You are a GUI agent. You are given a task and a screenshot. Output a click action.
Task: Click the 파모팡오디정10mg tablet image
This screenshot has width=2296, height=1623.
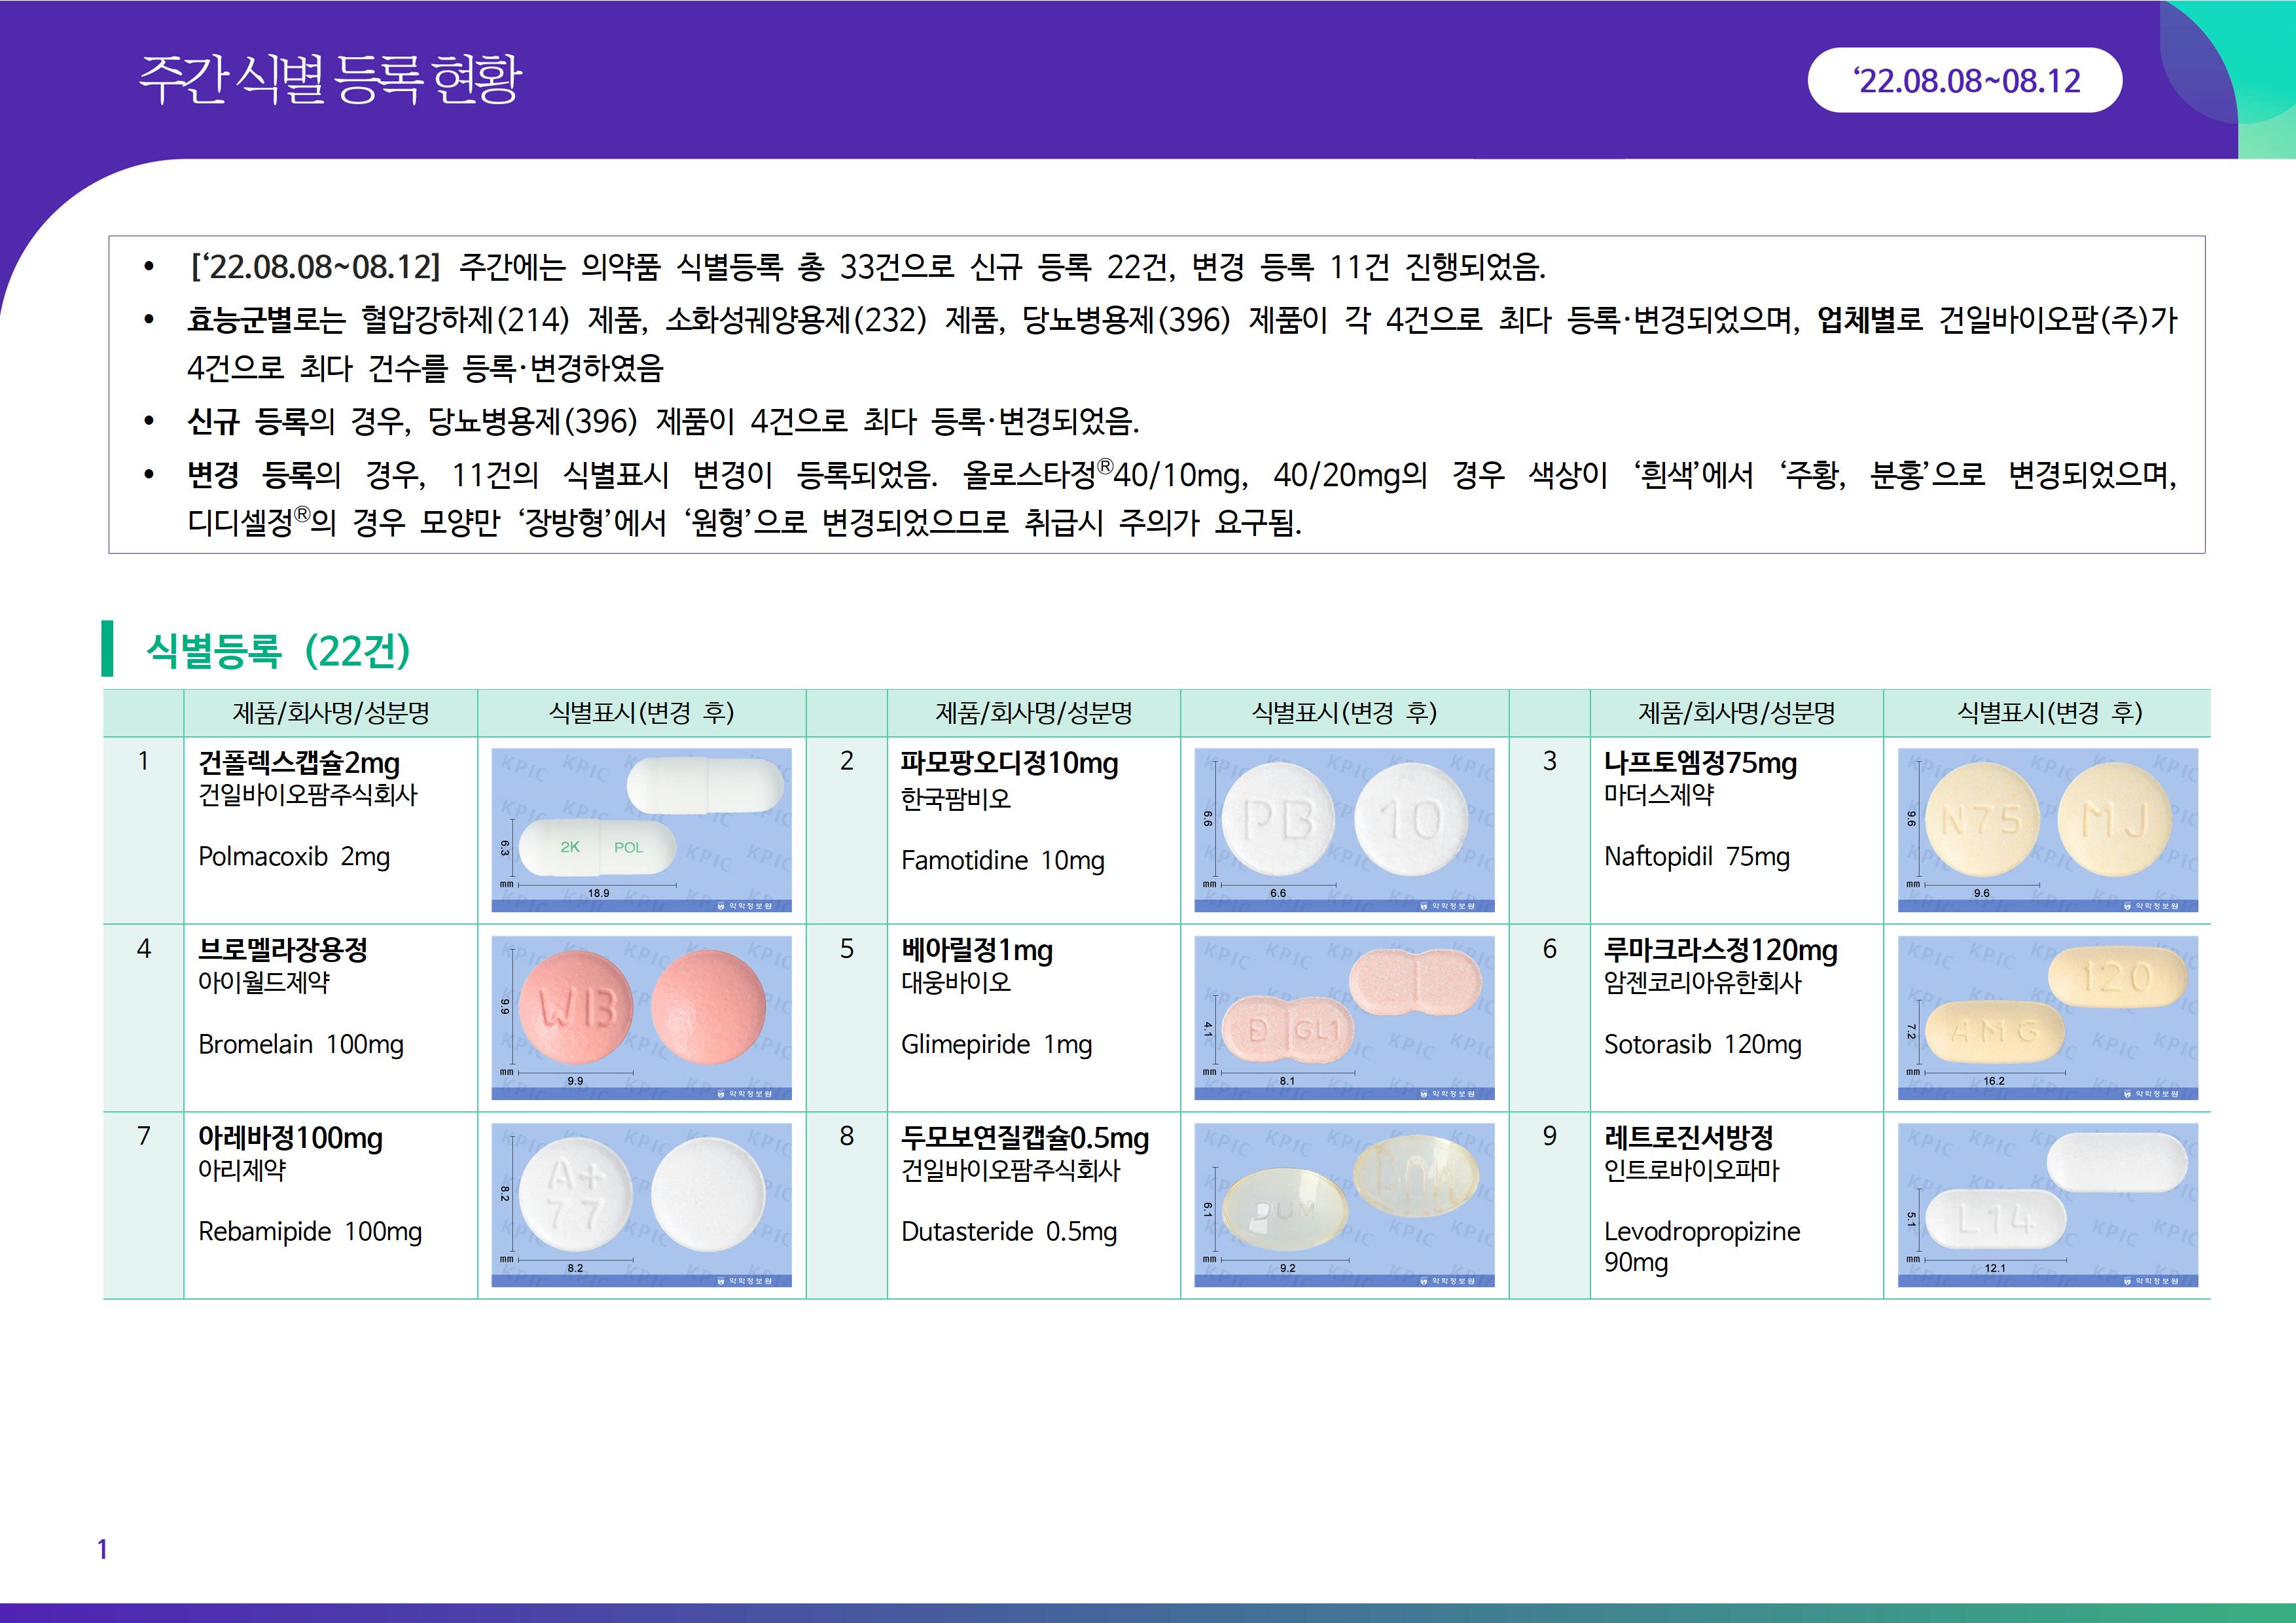click(x=1344, y=829)
